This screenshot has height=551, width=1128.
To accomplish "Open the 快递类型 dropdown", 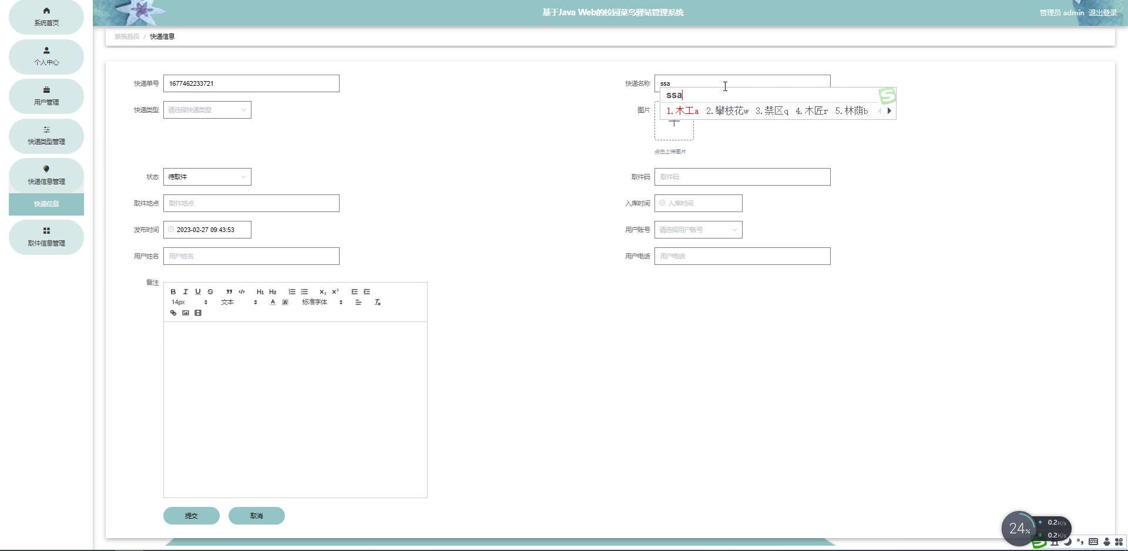I will pyautogui.click(x=207, y=110).
